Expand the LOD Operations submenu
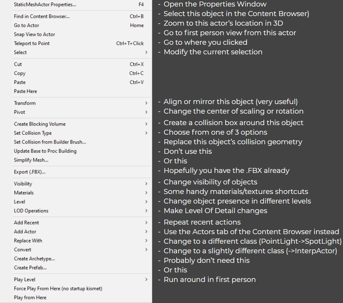 31,210
